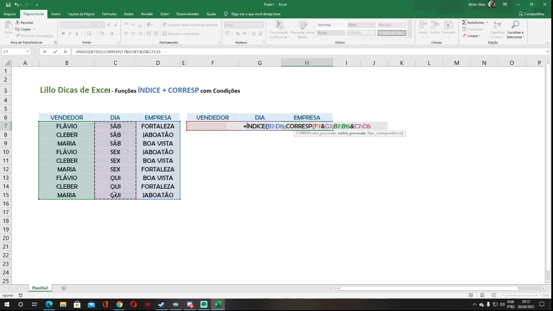Viewport: 553px width, 311px height.
Task: Switch to Page Layout view icon
Action: pyautogui.click(x=482, y=295)
